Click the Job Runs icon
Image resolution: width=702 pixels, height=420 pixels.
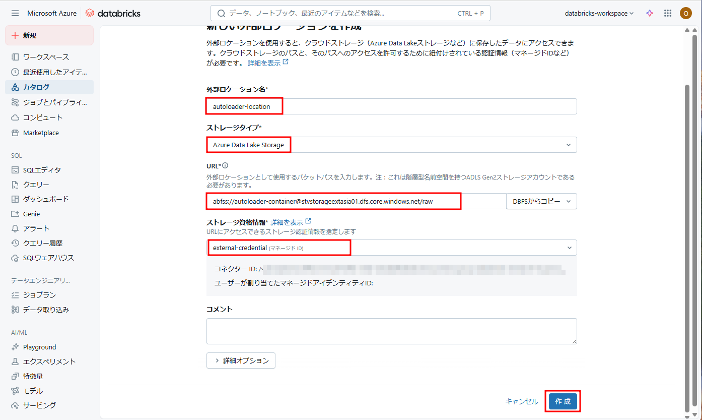[x=15, y=295]
